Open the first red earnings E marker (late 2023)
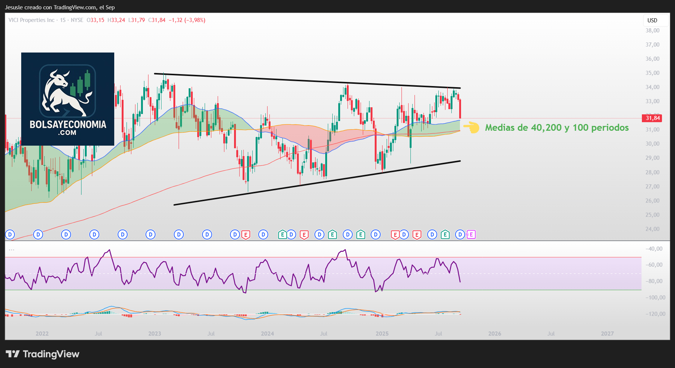Image resolution: width=675 pixels, height=368 pixels. [x=246, y=235]
